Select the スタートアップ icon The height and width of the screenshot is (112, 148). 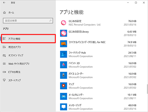tap(4, 80)
